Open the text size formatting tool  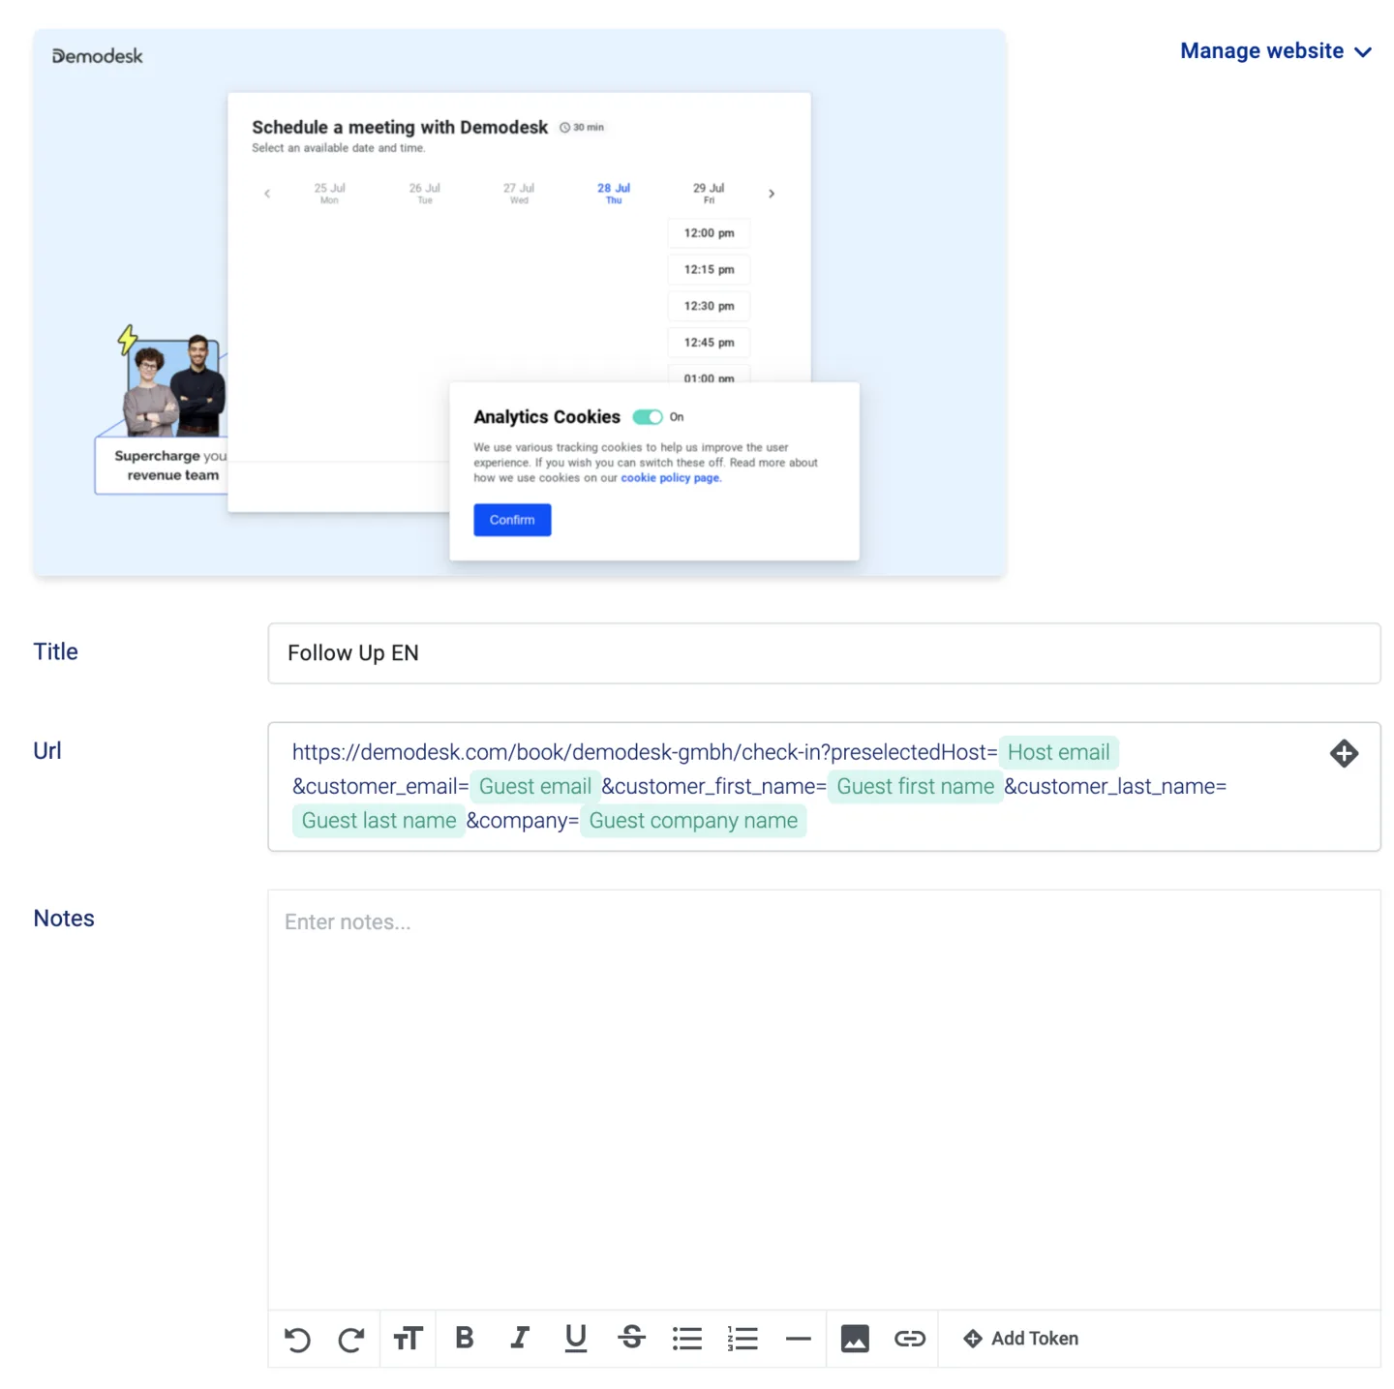[408, 1339]
